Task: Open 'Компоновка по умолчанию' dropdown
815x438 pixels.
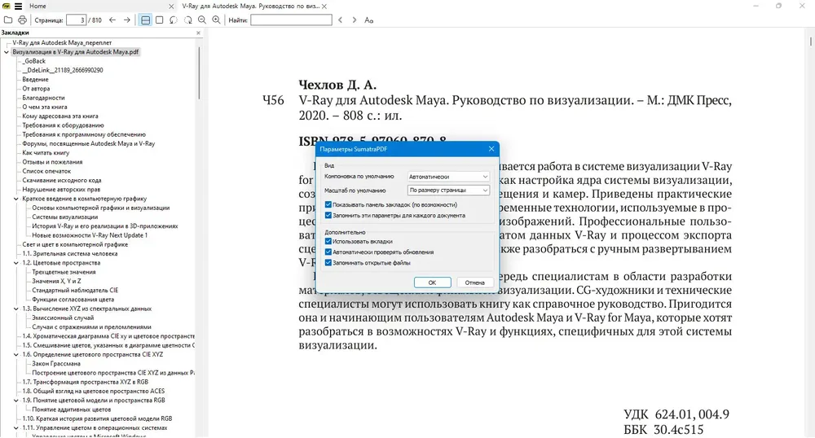Action: 448,177
